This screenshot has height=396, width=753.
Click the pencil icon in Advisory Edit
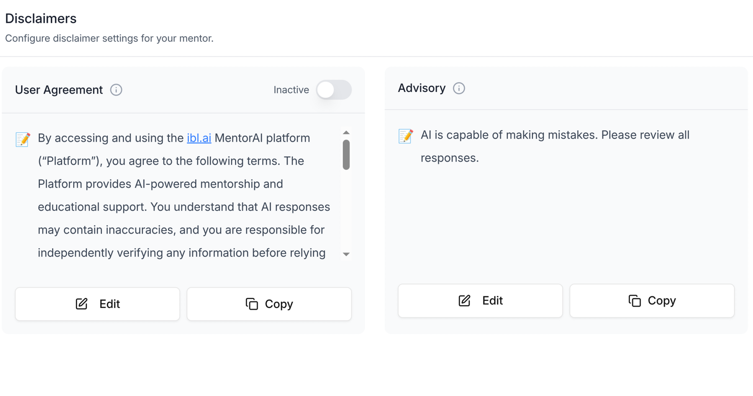(x=465, y=300)
